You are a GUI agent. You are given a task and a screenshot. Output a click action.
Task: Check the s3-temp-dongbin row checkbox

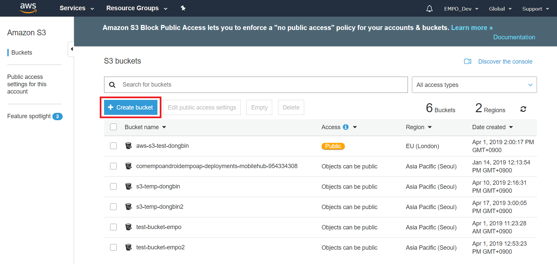point(113,186)
